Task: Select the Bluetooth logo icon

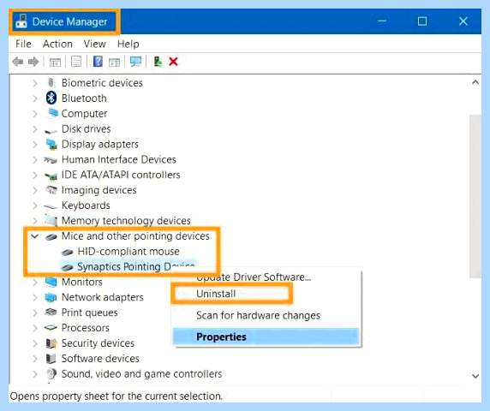Action: point(51,98)
